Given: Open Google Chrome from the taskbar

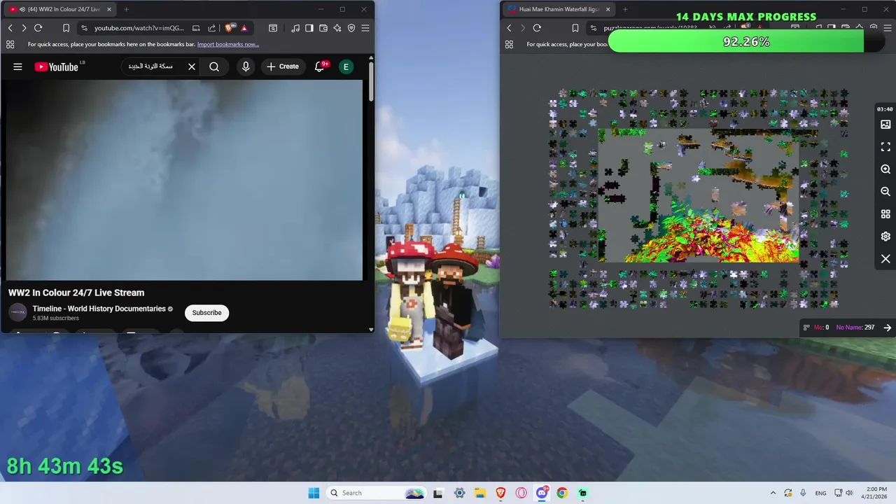Looking at the screenshot, I should (x=562, y=493).
